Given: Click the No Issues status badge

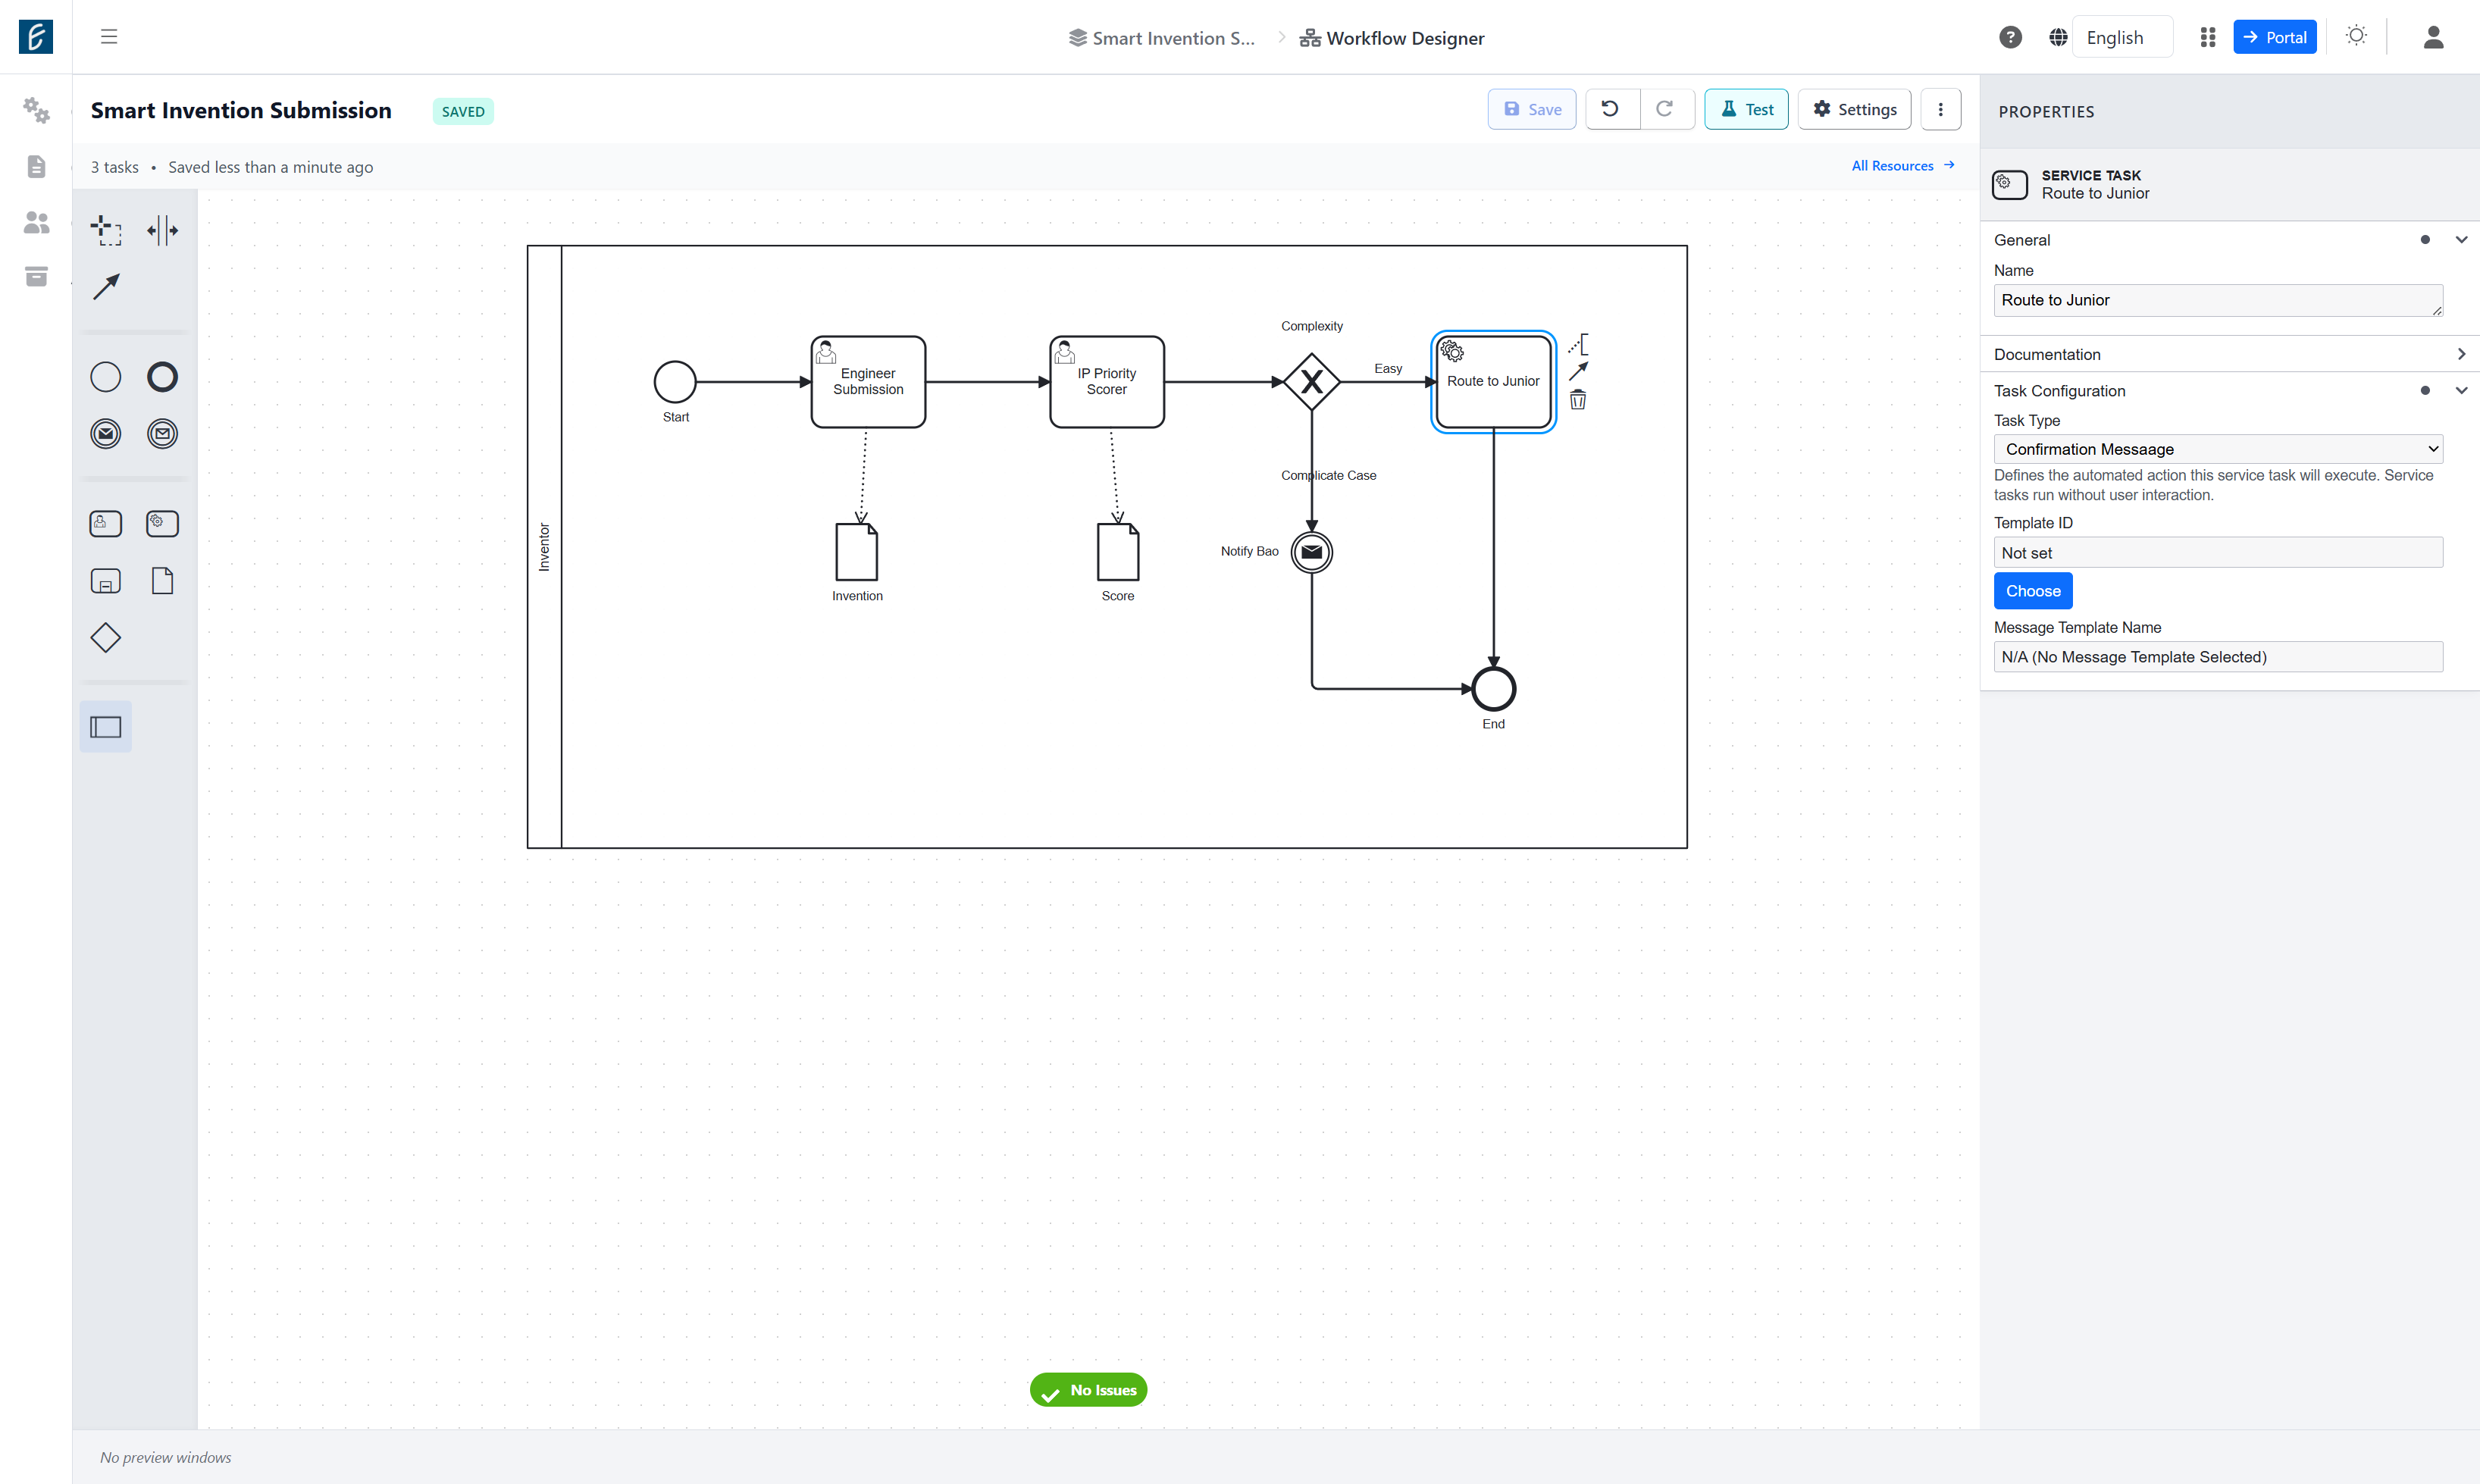Looking at the screenshot, I should point(1088,1390).
